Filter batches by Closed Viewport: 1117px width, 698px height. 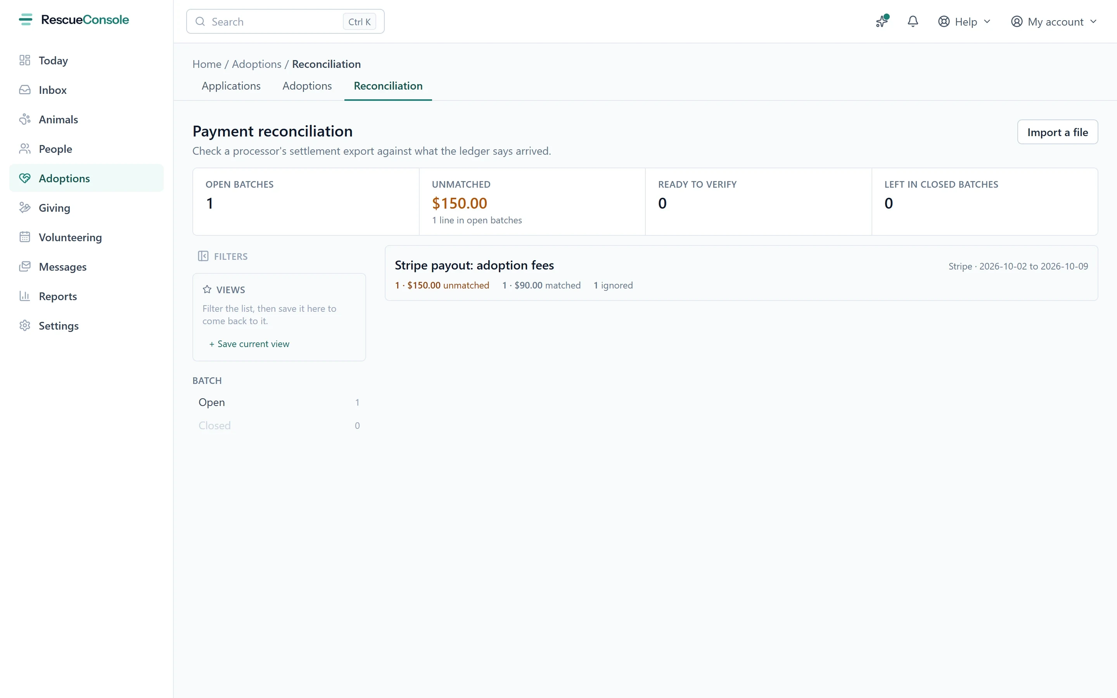279,426
